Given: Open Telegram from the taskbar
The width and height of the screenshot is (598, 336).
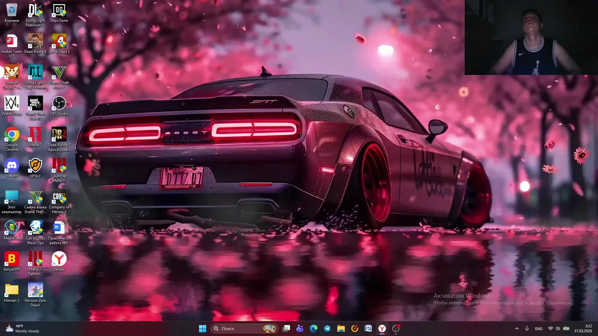Looking at the screenshot, I should tap(327, 329).
